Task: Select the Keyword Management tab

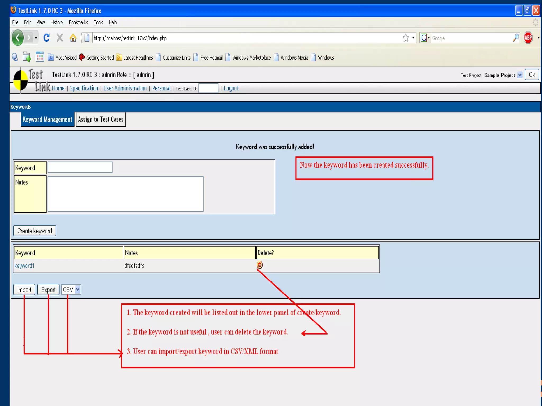Action: click(47, 119)
